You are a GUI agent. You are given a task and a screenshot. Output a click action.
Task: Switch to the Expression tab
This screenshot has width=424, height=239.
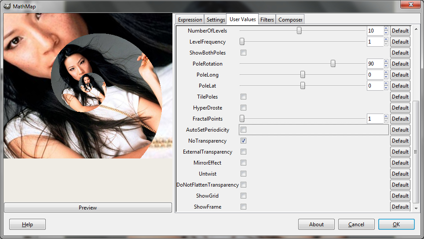point(190,19)
